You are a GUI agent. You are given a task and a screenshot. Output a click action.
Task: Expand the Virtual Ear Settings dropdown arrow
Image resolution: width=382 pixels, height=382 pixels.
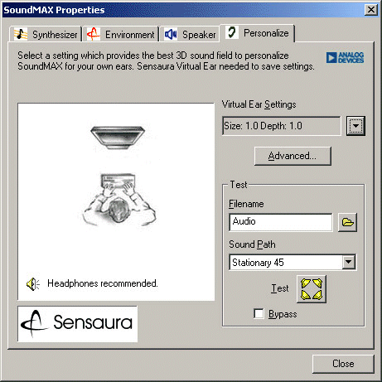[355, 126]
